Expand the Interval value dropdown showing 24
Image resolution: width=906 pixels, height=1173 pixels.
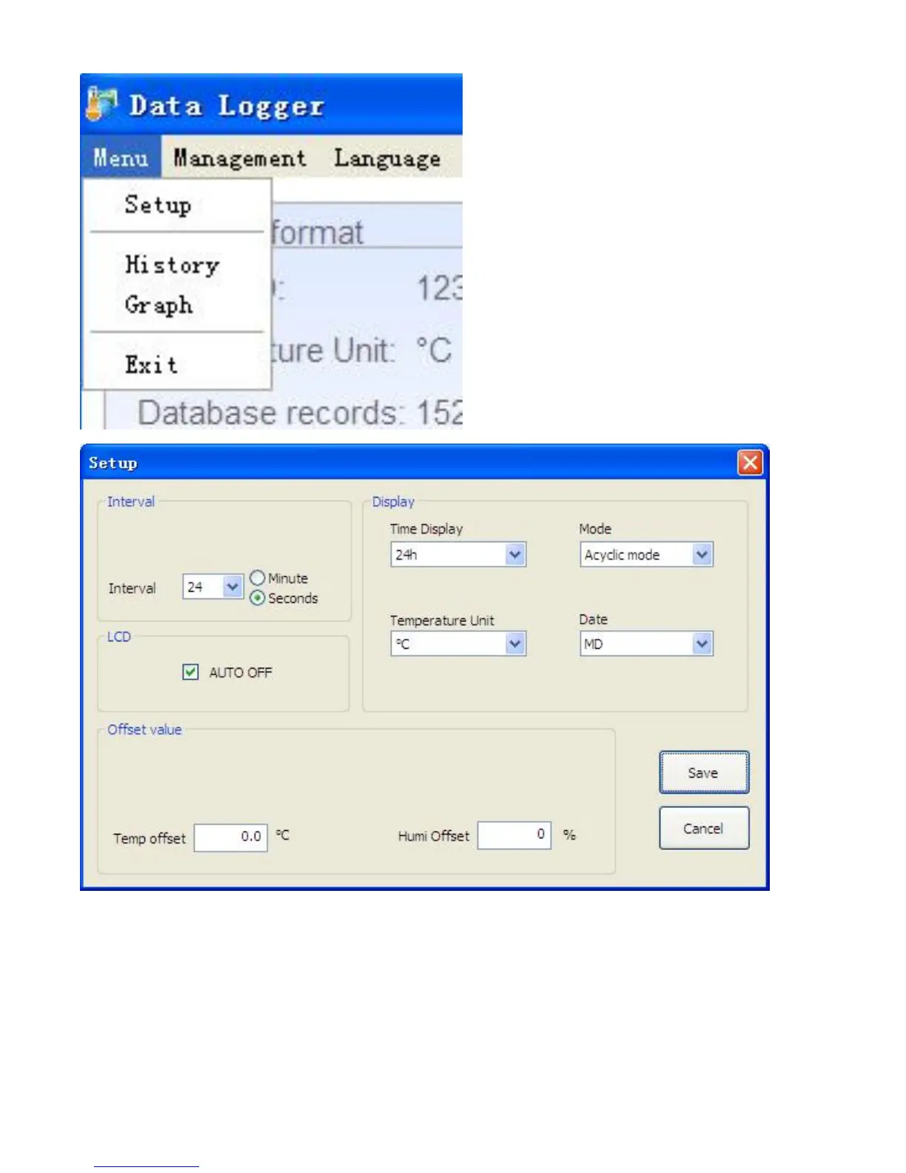pos(232,587)
